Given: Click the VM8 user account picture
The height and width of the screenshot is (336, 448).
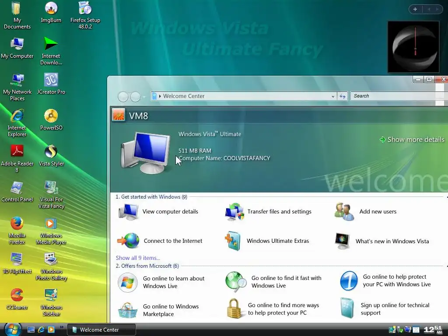Looking at the screenshot, I should coord(118,115).
